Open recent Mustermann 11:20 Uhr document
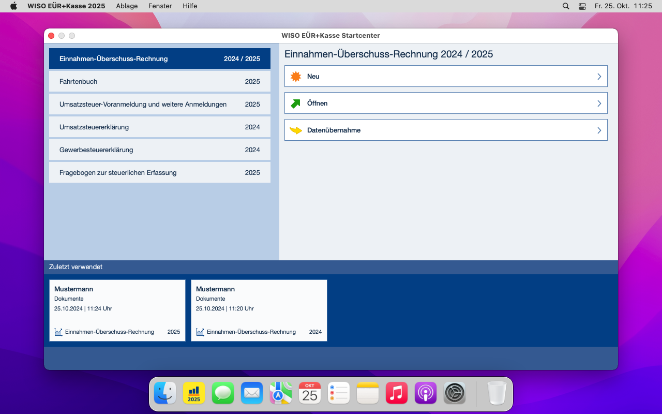 click(x=259, y=310)
